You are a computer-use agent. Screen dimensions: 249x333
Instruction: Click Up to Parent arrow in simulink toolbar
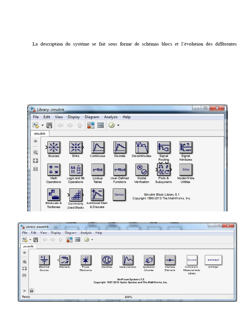pyautogui.click(x=80, y=125)
